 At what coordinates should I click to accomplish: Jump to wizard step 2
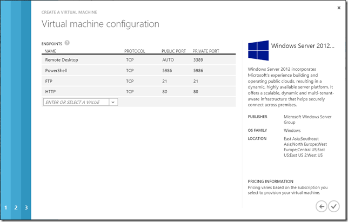click(16, 207)
